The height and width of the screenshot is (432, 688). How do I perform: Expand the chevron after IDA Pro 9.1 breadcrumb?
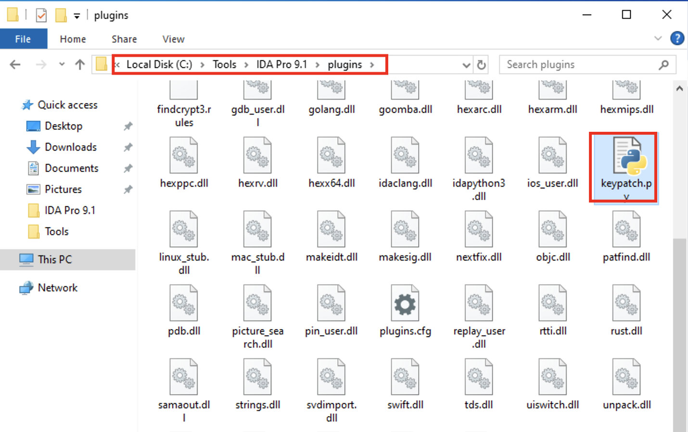(318, 64)
